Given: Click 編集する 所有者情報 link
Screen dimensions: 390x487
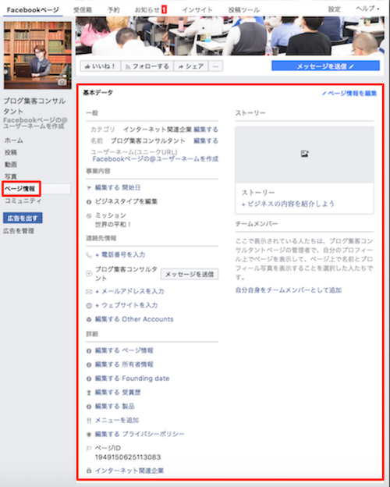Looking at the screenshot, I should coord(124,364).
